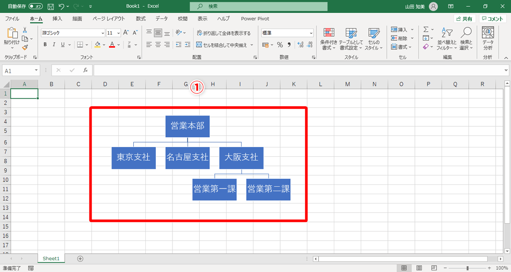Open 並べ替えとフィルター sort and filter
The image size is (511, 272).
click(x=447, y=39)
